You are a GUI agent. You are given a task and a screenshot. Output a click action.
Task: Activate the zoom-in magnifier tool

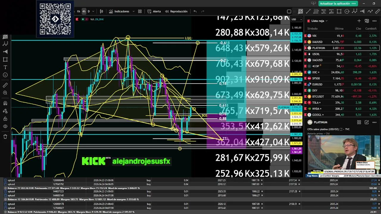coord(5,93)
